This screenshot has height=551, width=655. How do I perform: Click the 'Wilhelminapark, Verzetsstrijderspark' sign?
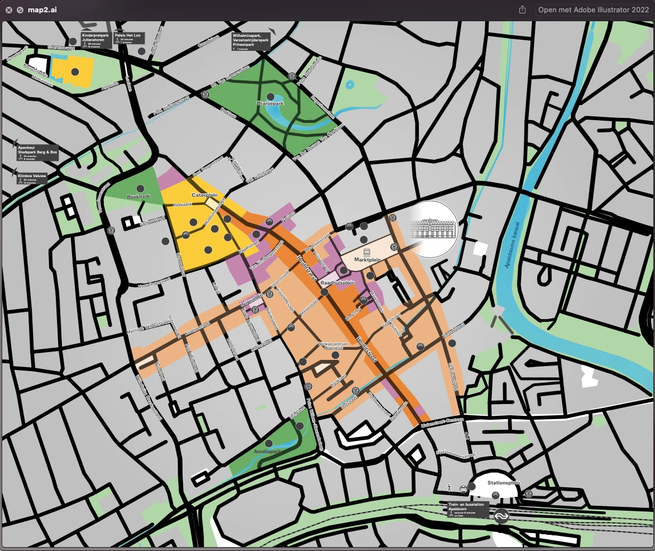(x=251, y=42)
